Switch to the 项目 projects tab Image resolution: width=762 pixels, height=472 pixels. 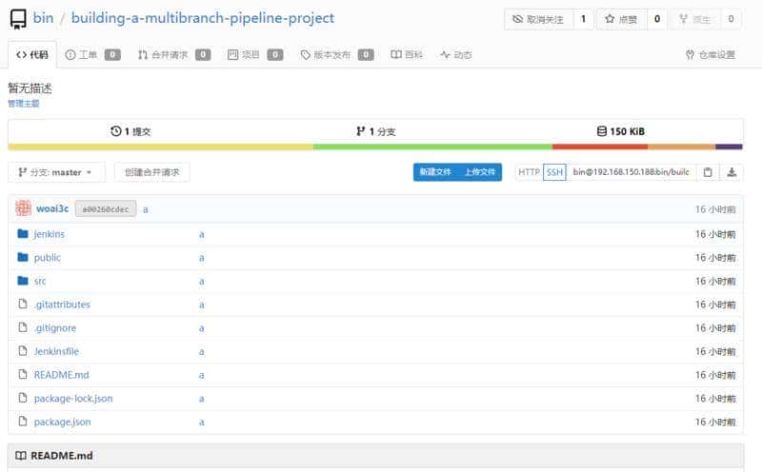(x=255, y=54)
